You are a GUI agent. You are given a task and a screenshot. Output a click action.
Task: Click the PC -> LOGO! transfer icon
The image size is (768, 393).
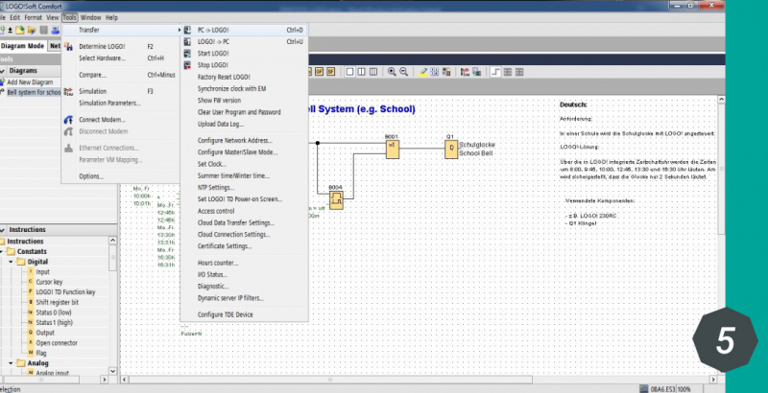(x=188, y=31)
